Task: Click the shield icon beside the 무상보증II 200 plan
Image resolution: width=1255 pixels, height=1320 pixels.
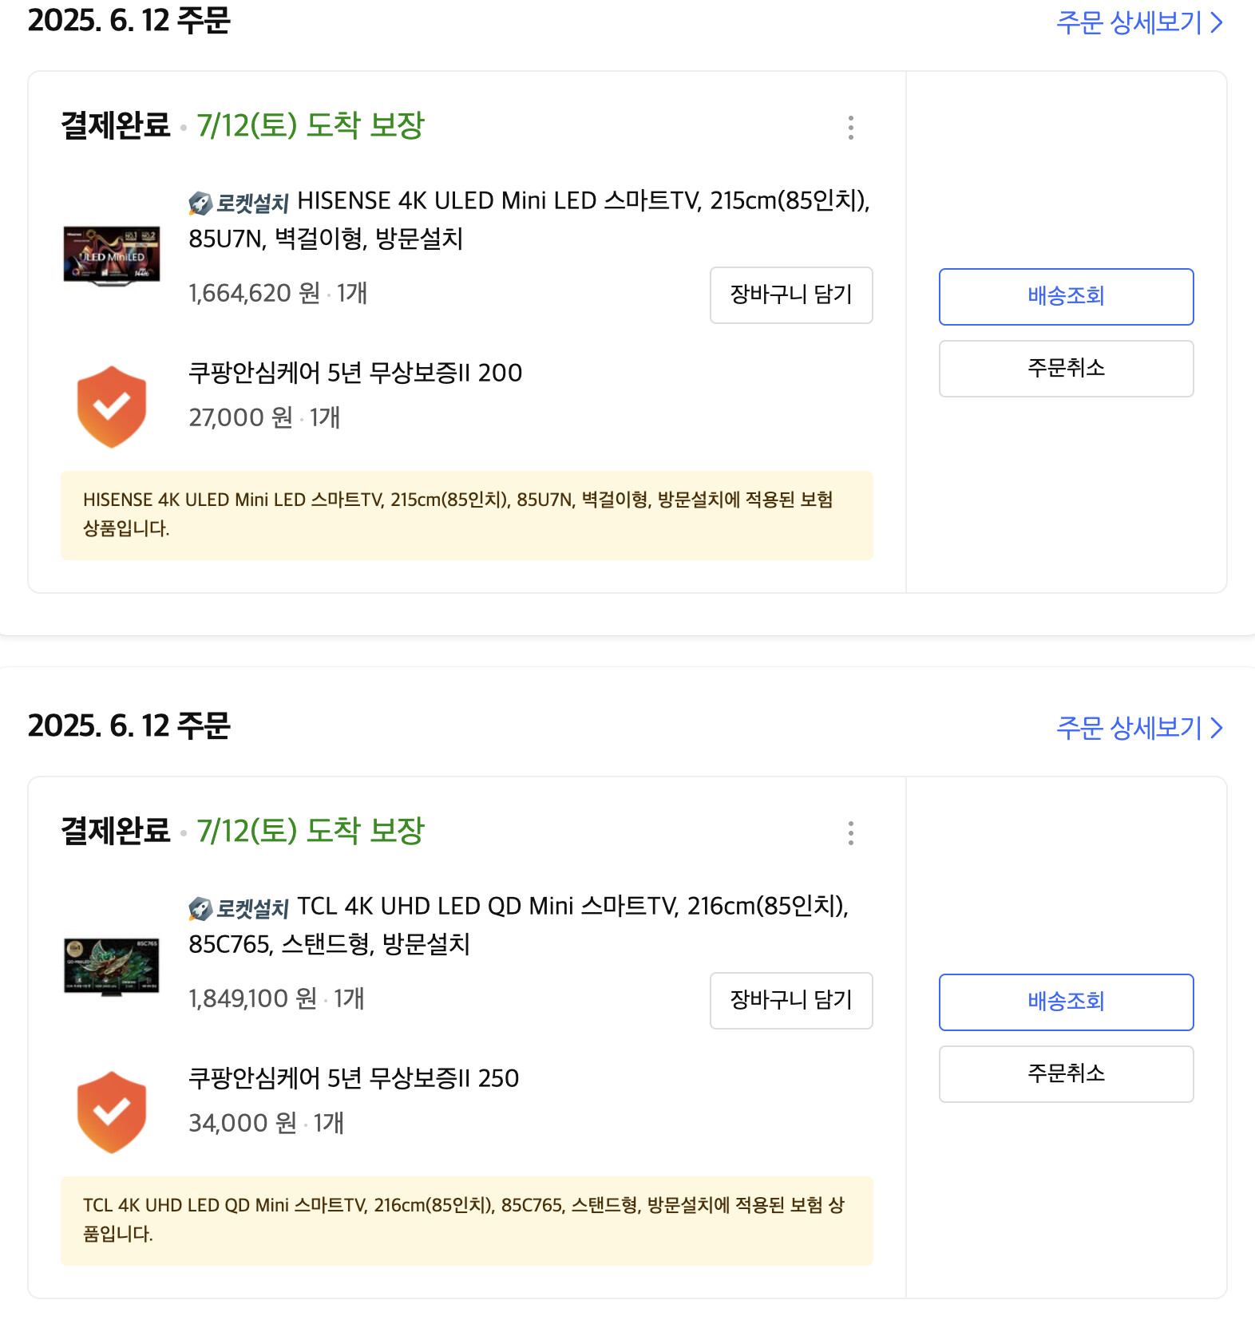Action: pos(112,406)
